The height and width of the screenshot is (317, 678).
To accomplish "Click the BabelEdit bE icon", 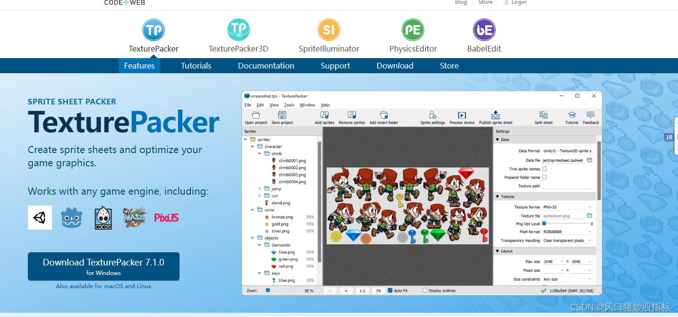I will click(x=484, y=30).
